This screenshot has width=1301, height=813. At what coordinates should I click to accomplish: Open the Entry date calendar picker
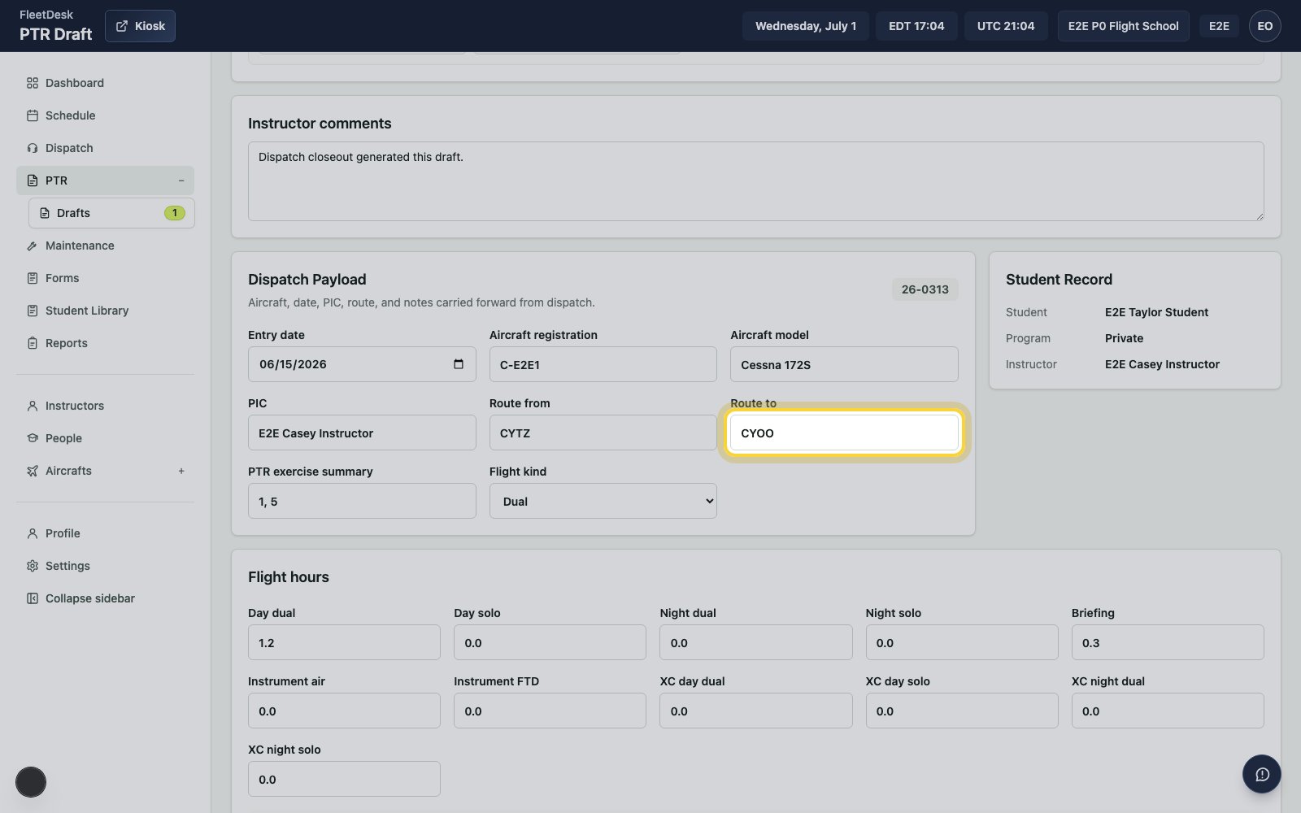click(459, 364)
